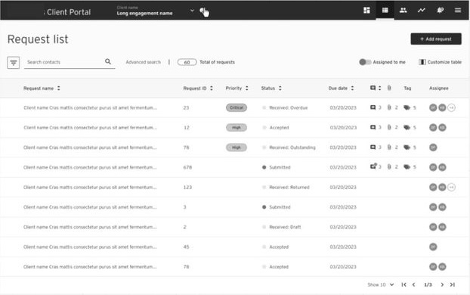Open the contacts people icon
Image resolution: width=470 pixels, height=295 pixels.
pyautogui.click(x=404, y=10)
